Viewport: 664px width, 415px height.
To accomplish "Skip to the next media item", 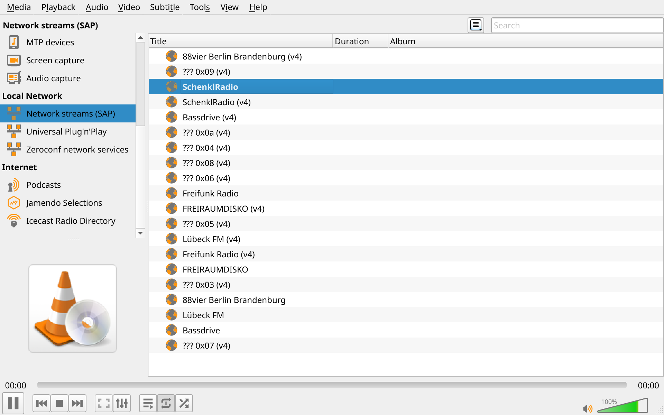I will (77, 403).
